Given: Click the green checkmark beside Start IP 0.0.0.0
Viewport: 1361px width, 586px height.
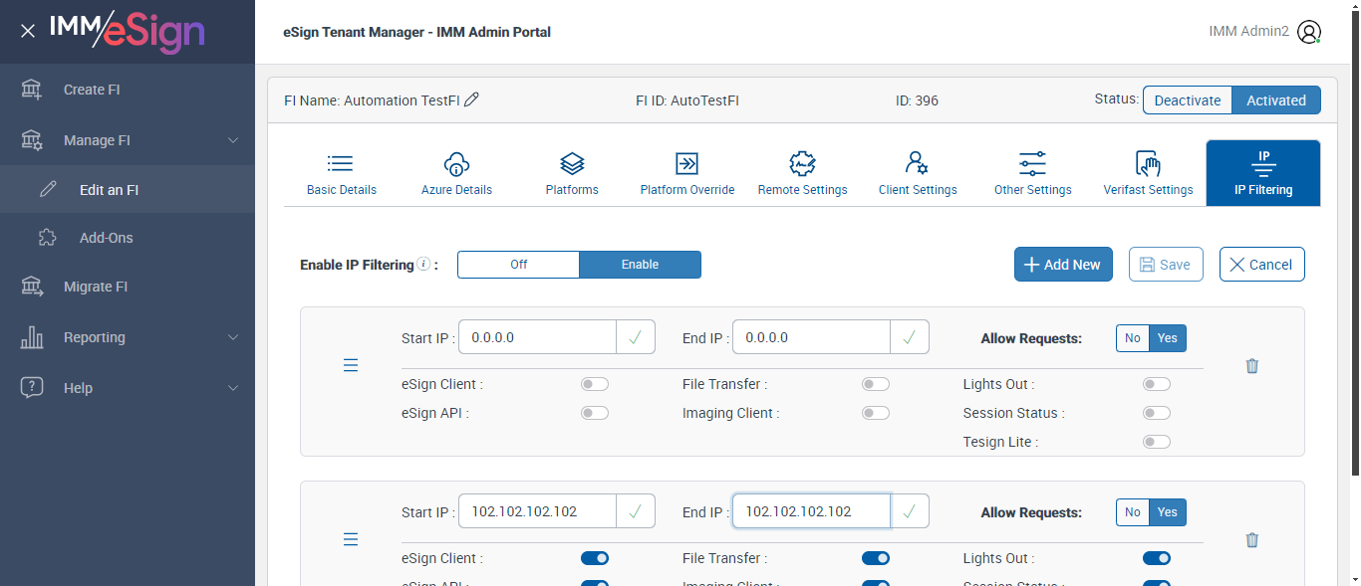Looking at the screenshot, I should coord(636,337).
